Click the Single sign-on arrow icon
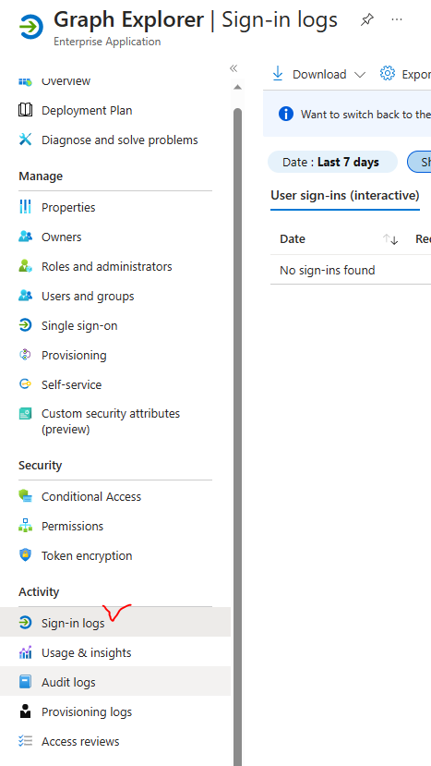Viewport: 431px width, 766px height. 26,325
